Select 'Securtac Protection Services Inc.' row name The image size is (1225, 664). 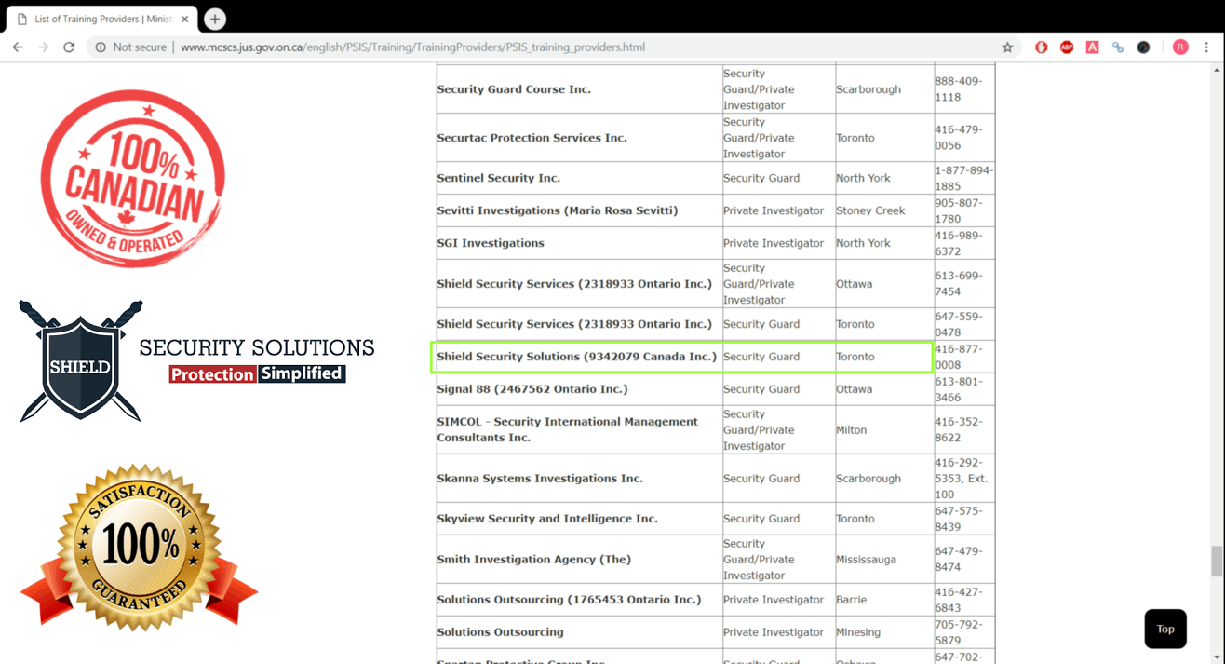click(532, 138)
